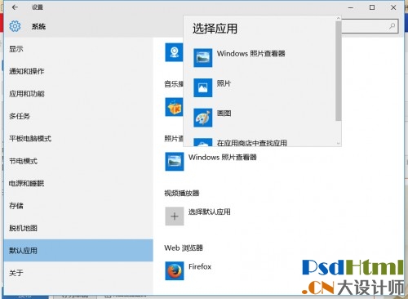The height and width of the screenshot is (299, 408).
Task: Select the 画图 paint icon in popup
Action: click(202, 118)
